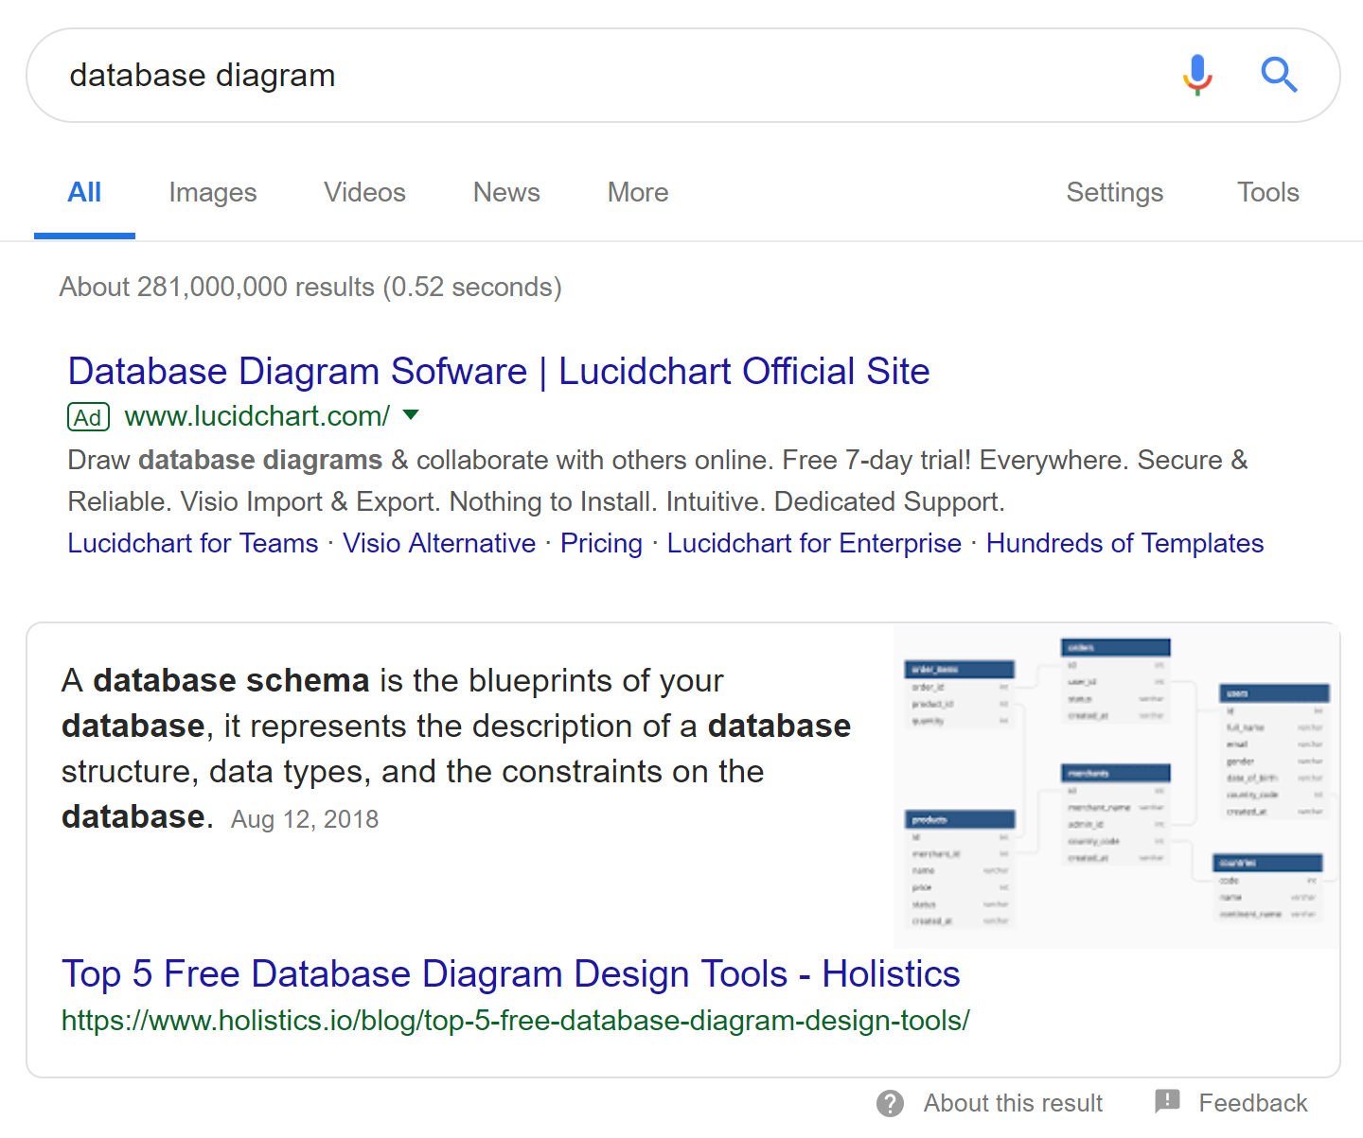Switch to the Images tab

coord(213,193)
